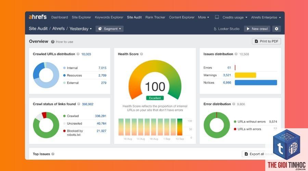Screen dimensions: 308x171
Task: Click links found total 398,982
Action: pos(88,104)
